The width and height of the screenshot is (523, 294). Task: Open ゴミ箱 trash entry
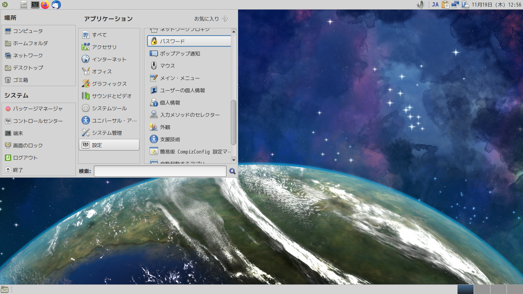[39, 80]
